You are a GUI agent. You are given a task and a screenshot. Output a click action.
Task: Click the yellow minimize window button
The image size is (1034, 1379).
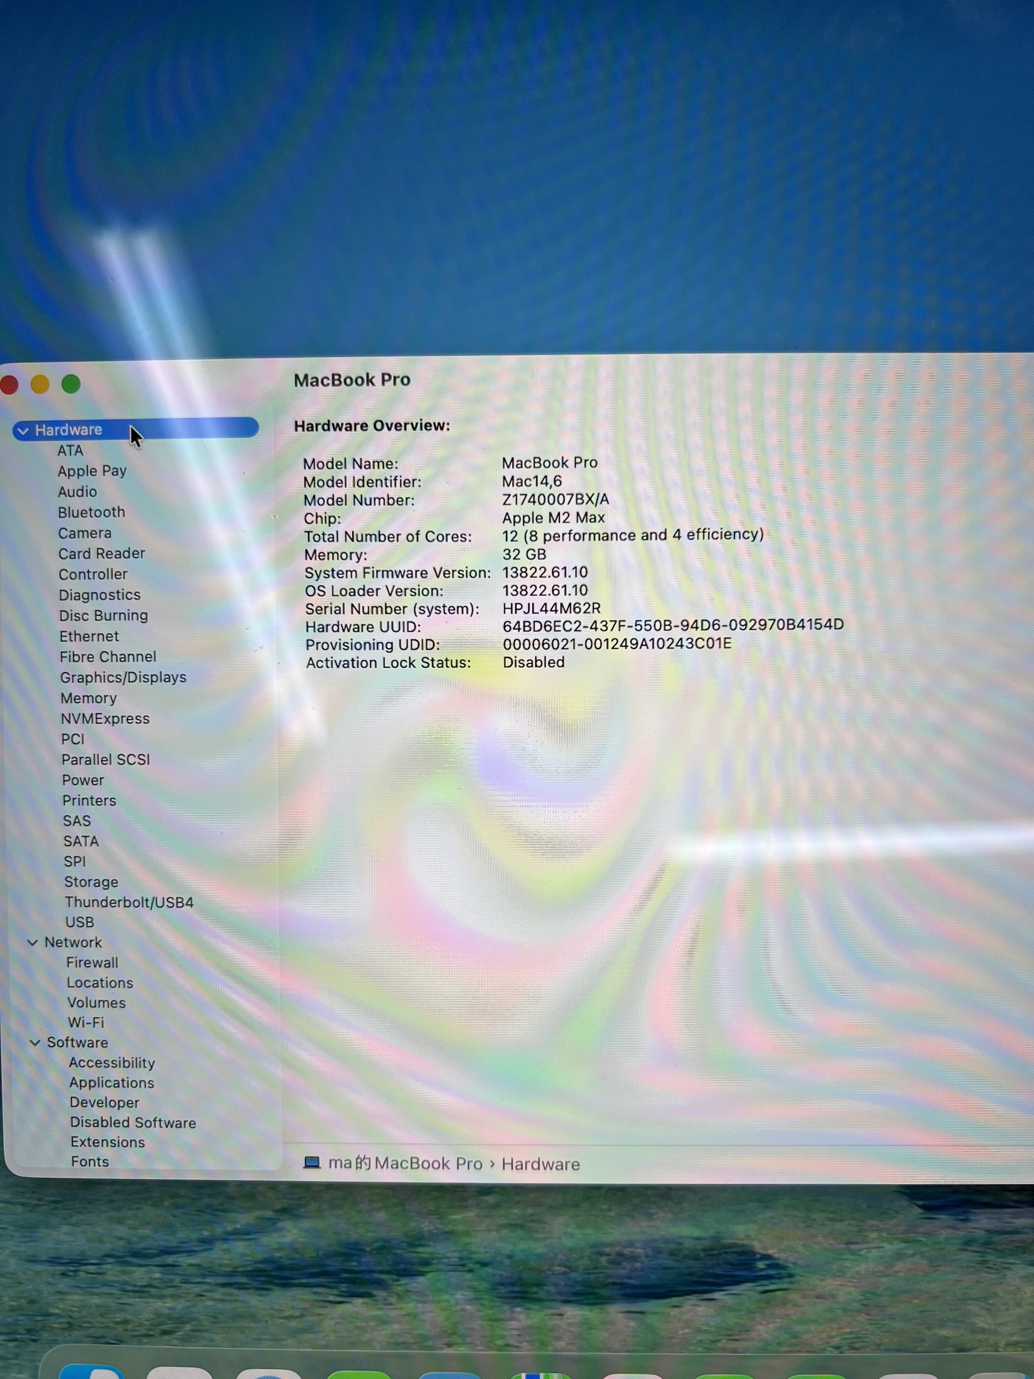coord(40,385)
